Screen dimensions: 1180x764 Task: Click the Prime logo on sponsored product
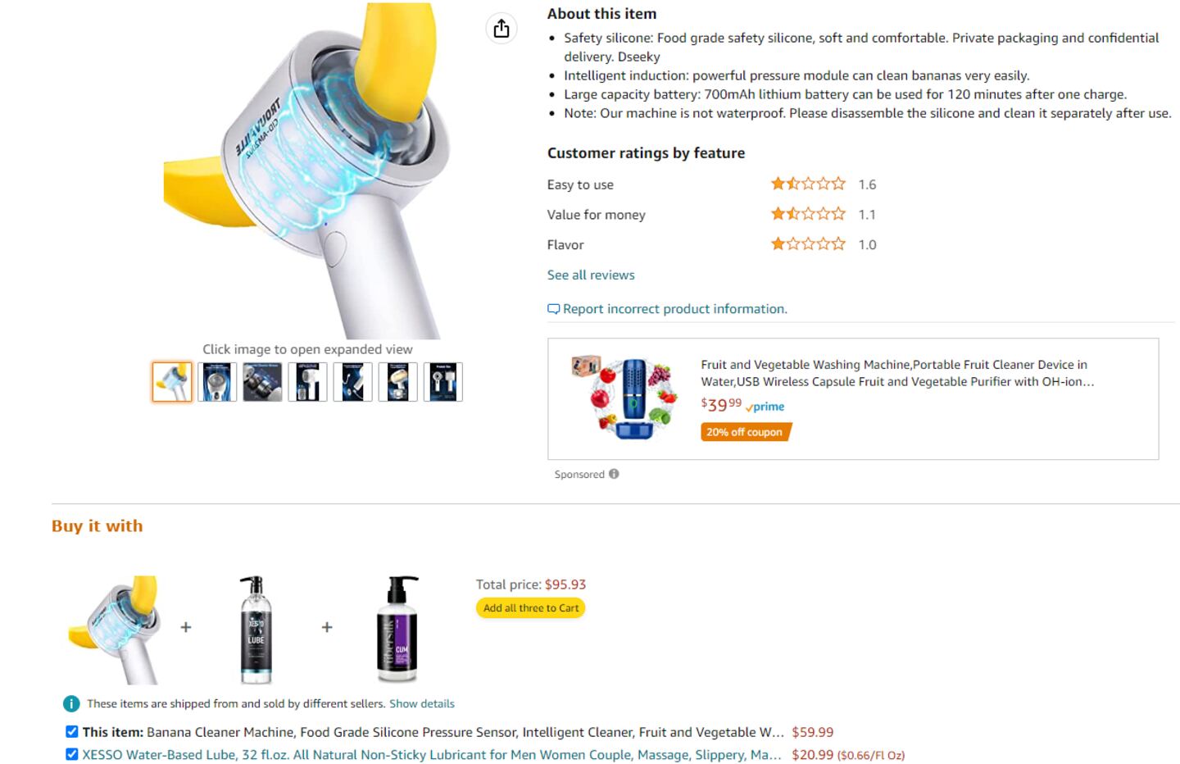tap(765, 407)
